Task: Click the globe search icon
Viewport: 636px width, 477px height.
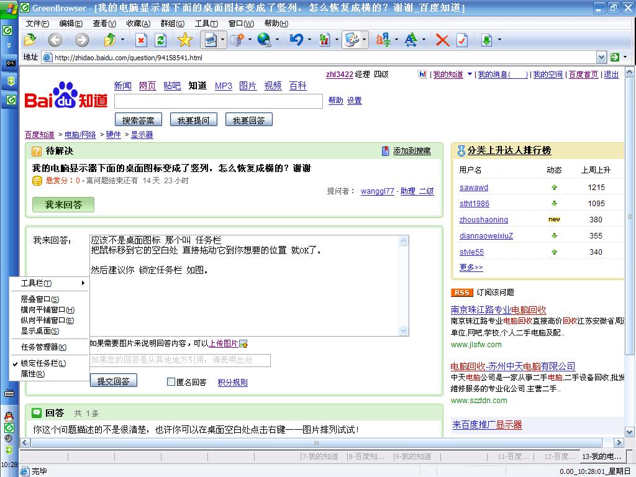Action: point(264,40)
